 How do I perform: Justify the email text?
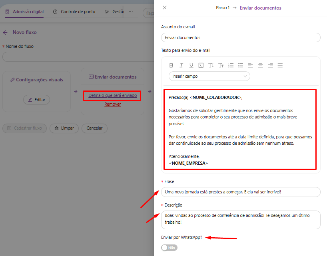coord(280,65)
